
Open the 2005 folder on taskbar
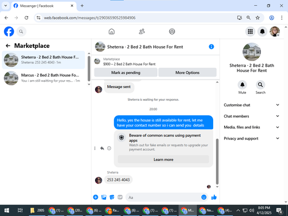[x=37, y=210]
